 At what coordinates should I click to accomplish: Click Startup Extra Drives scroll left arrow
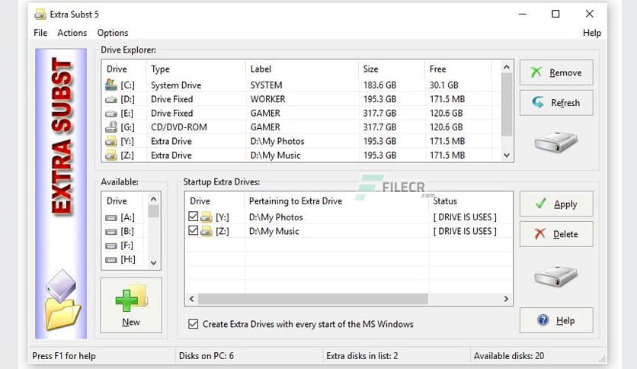(x=192, y=299)
